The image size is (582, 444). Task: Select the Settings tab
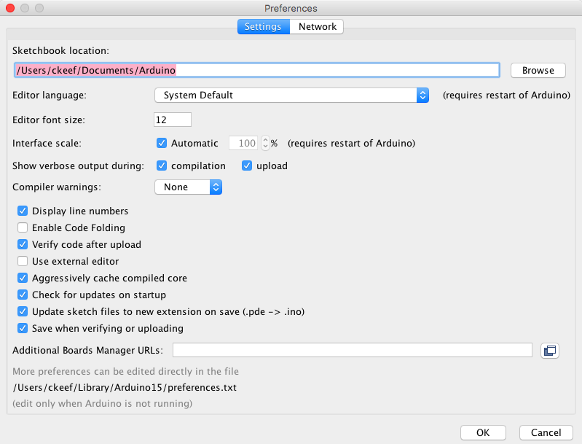point(263,27)
